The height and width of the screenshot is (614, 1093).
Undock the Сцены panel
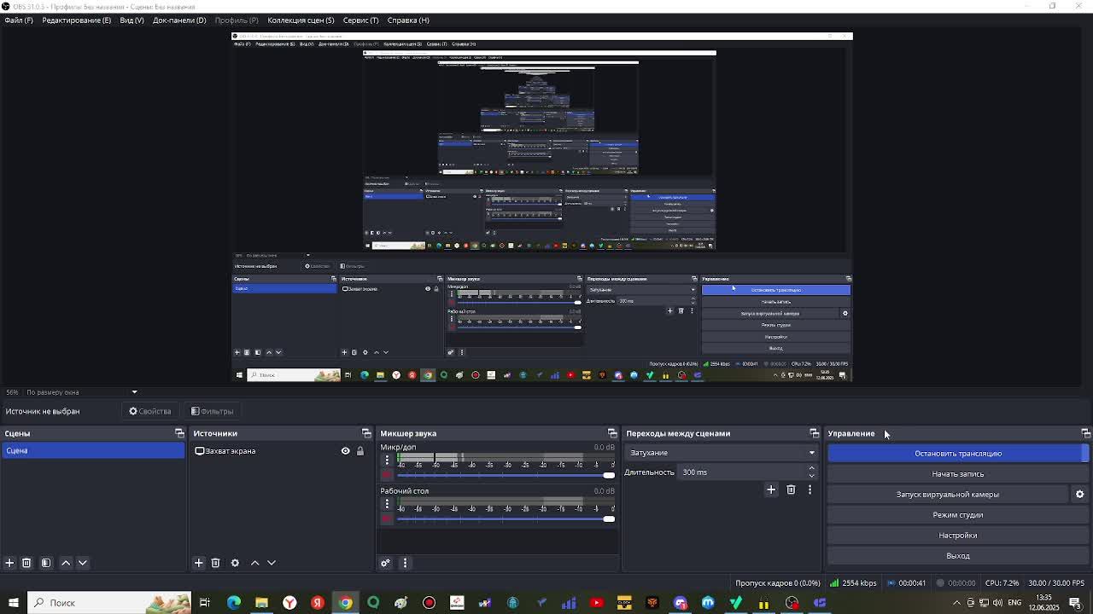click(179, 433)
